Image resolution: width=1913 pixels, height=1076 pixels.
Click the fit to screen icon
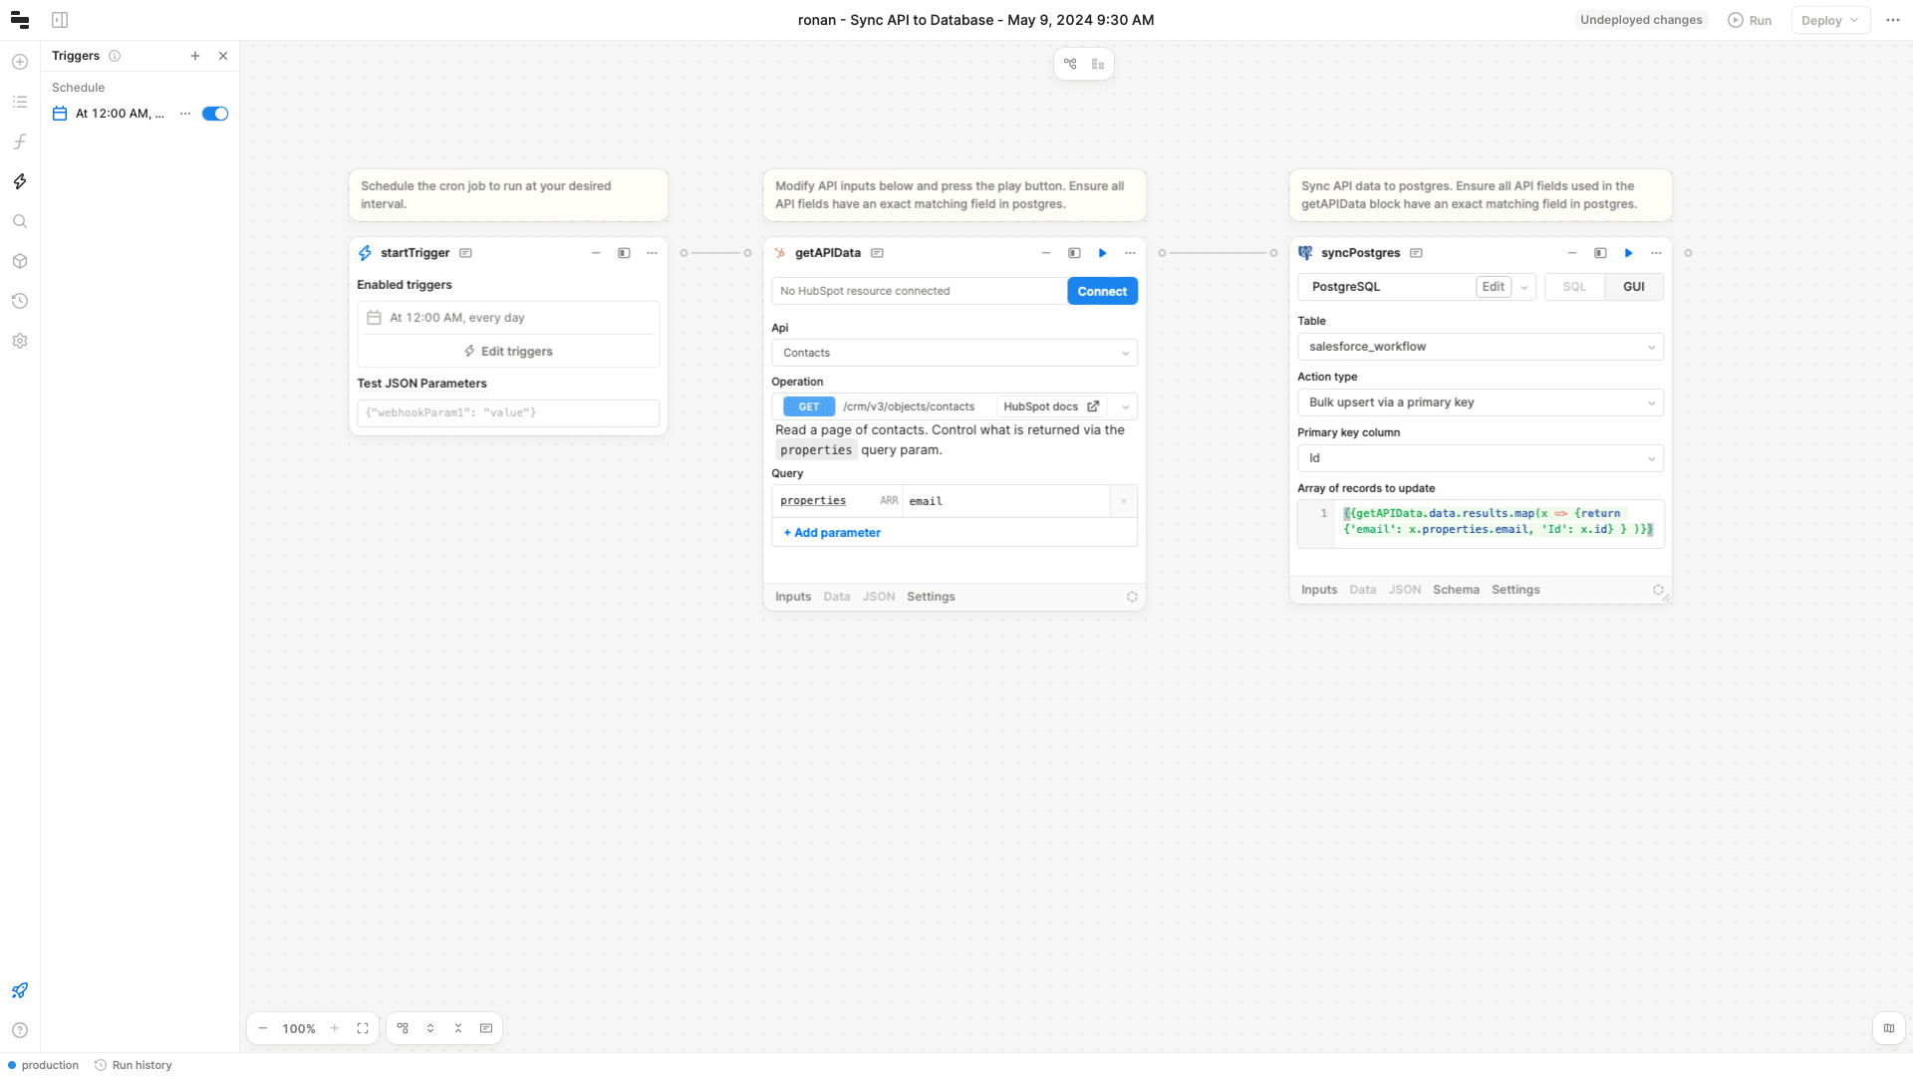pos(363,1028)
